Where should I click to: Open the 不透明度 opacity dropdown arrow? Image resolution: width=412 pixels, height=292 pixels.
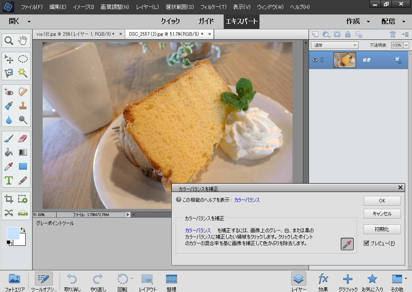[x=406, y=45]
